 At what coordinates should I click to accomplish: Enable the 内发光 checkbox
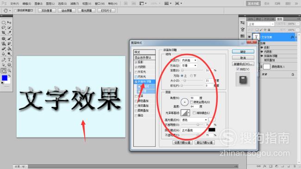[136, 76]
